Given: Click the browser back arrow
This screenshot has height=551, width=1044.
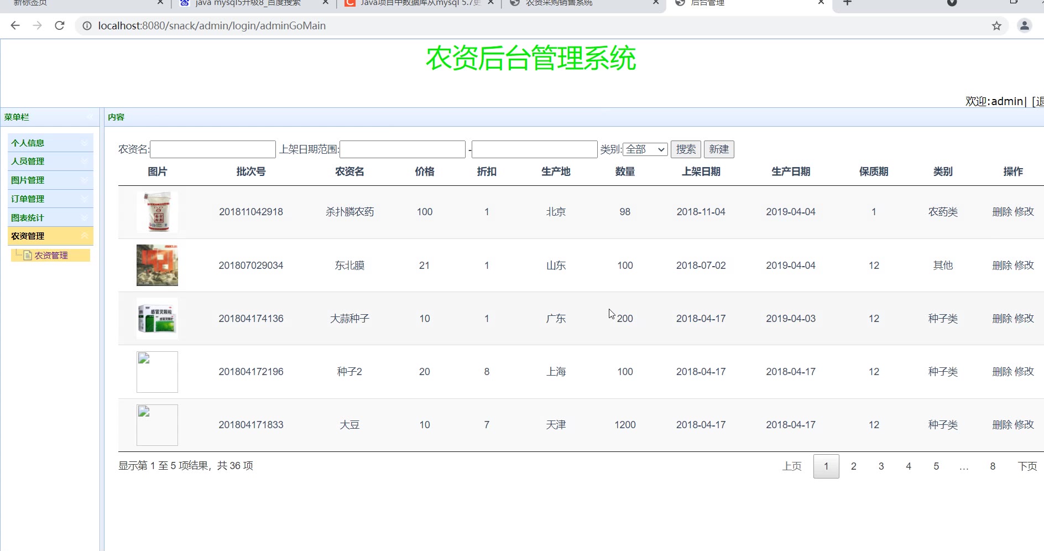Looking at the screenshot, I should click(15, 25).
